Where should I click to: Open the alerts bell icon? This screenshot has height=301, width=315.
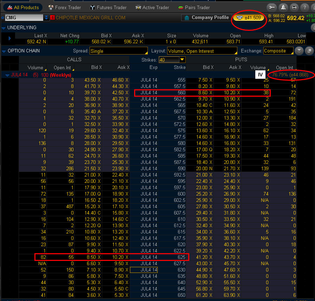(x=283, y=7)
